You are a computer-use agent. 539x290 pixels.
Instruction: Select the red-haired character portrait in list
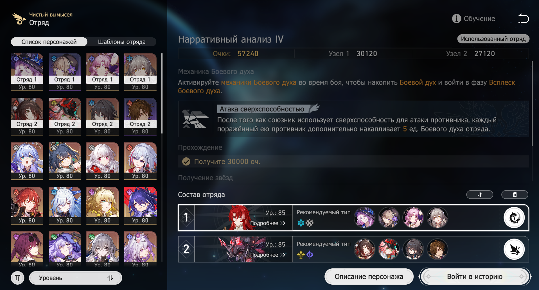tap(27, 205)
